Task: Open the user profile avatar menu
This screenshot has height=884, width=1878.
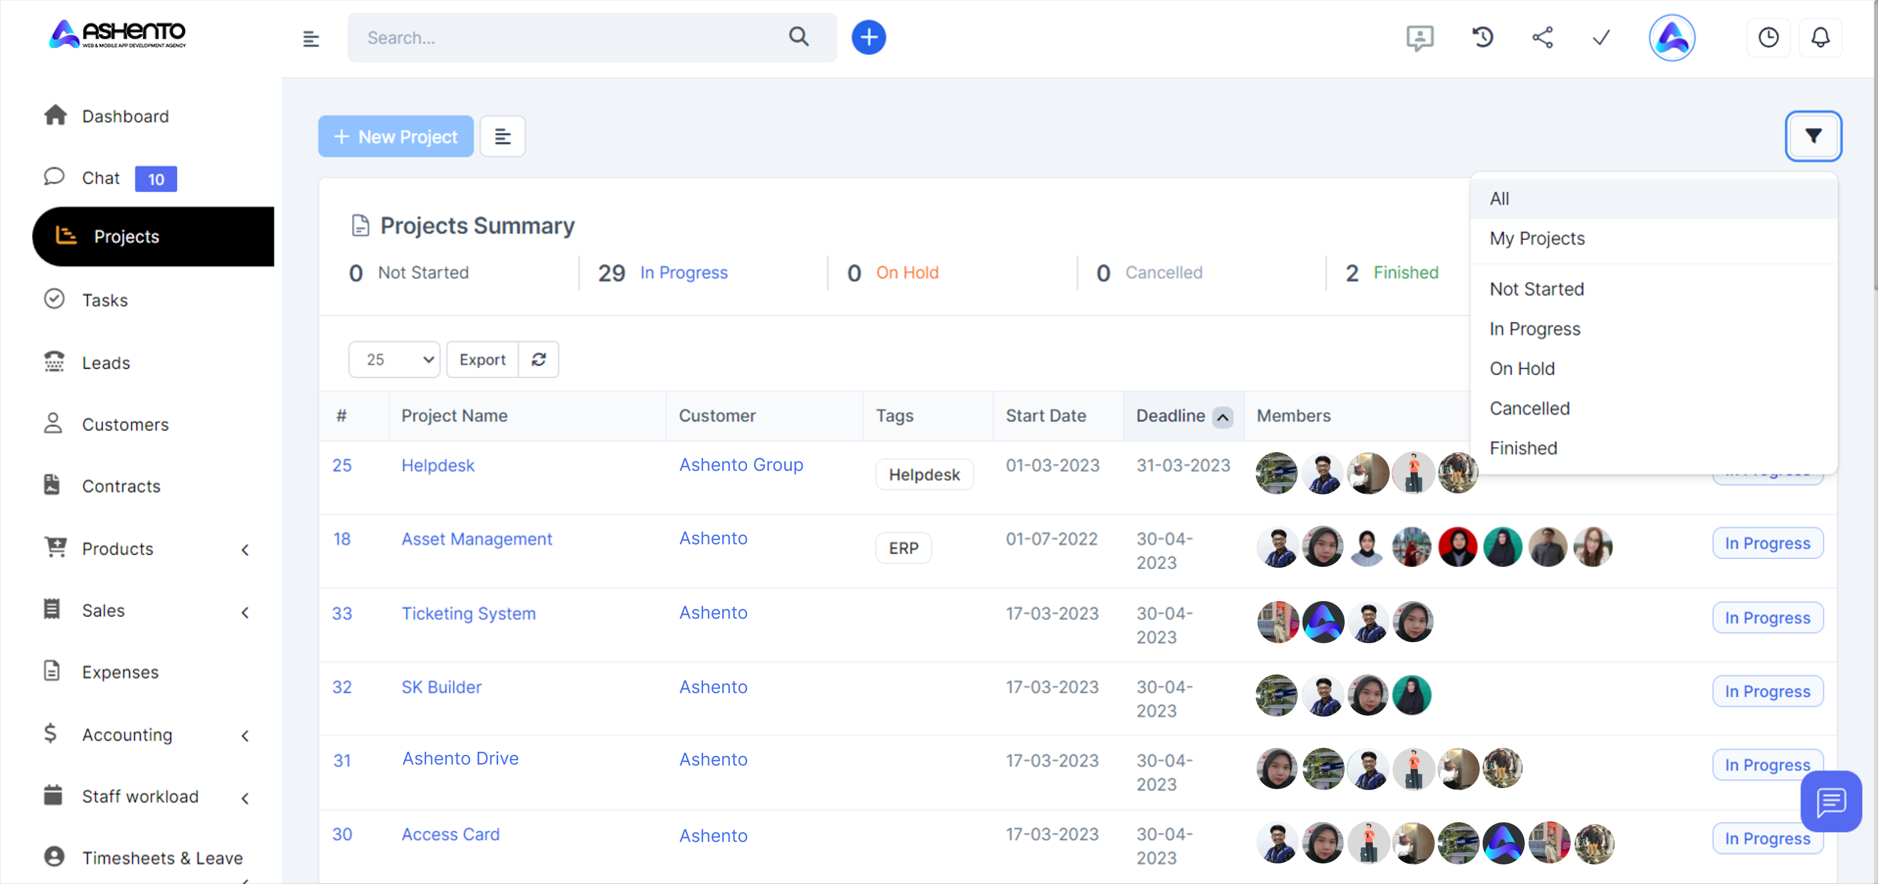Action: tap(1672, 37)
